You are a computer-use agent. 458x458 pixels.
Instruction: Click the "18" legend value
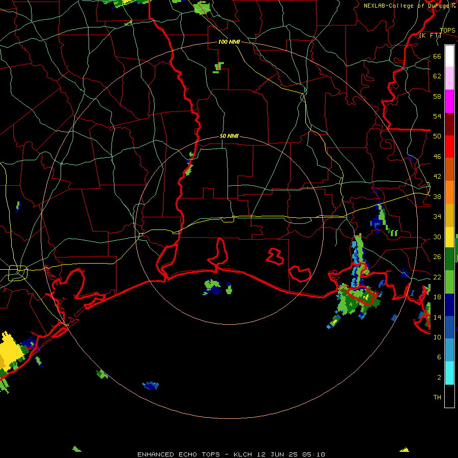[x=437, y=297]
